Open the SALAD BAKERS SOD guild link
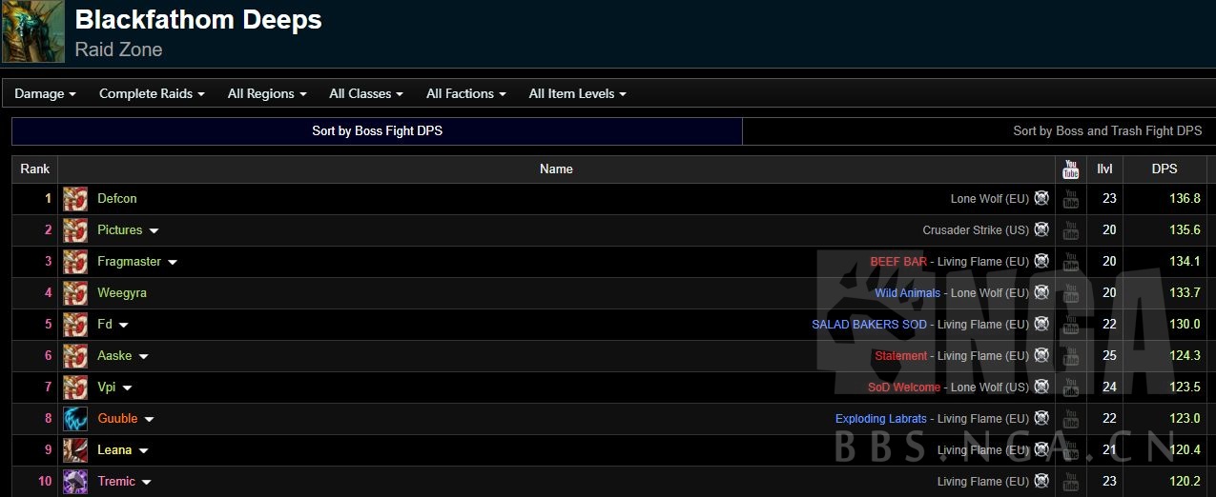The height and width of the screenshot is (497, 1216). pos(869,325)
